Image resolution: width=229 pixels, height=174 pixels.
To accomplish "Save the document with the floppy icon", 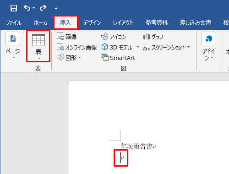I will point(14,8).
